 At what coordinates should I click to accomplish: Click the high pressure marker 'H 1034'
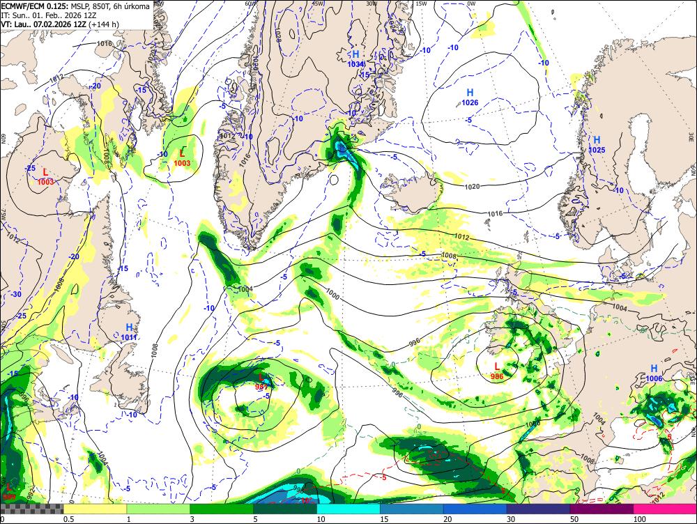pyautogui.click(x=355, y=59)
